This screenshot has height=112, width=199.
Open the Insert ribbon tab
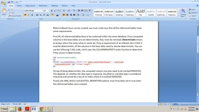coord(19,6)
